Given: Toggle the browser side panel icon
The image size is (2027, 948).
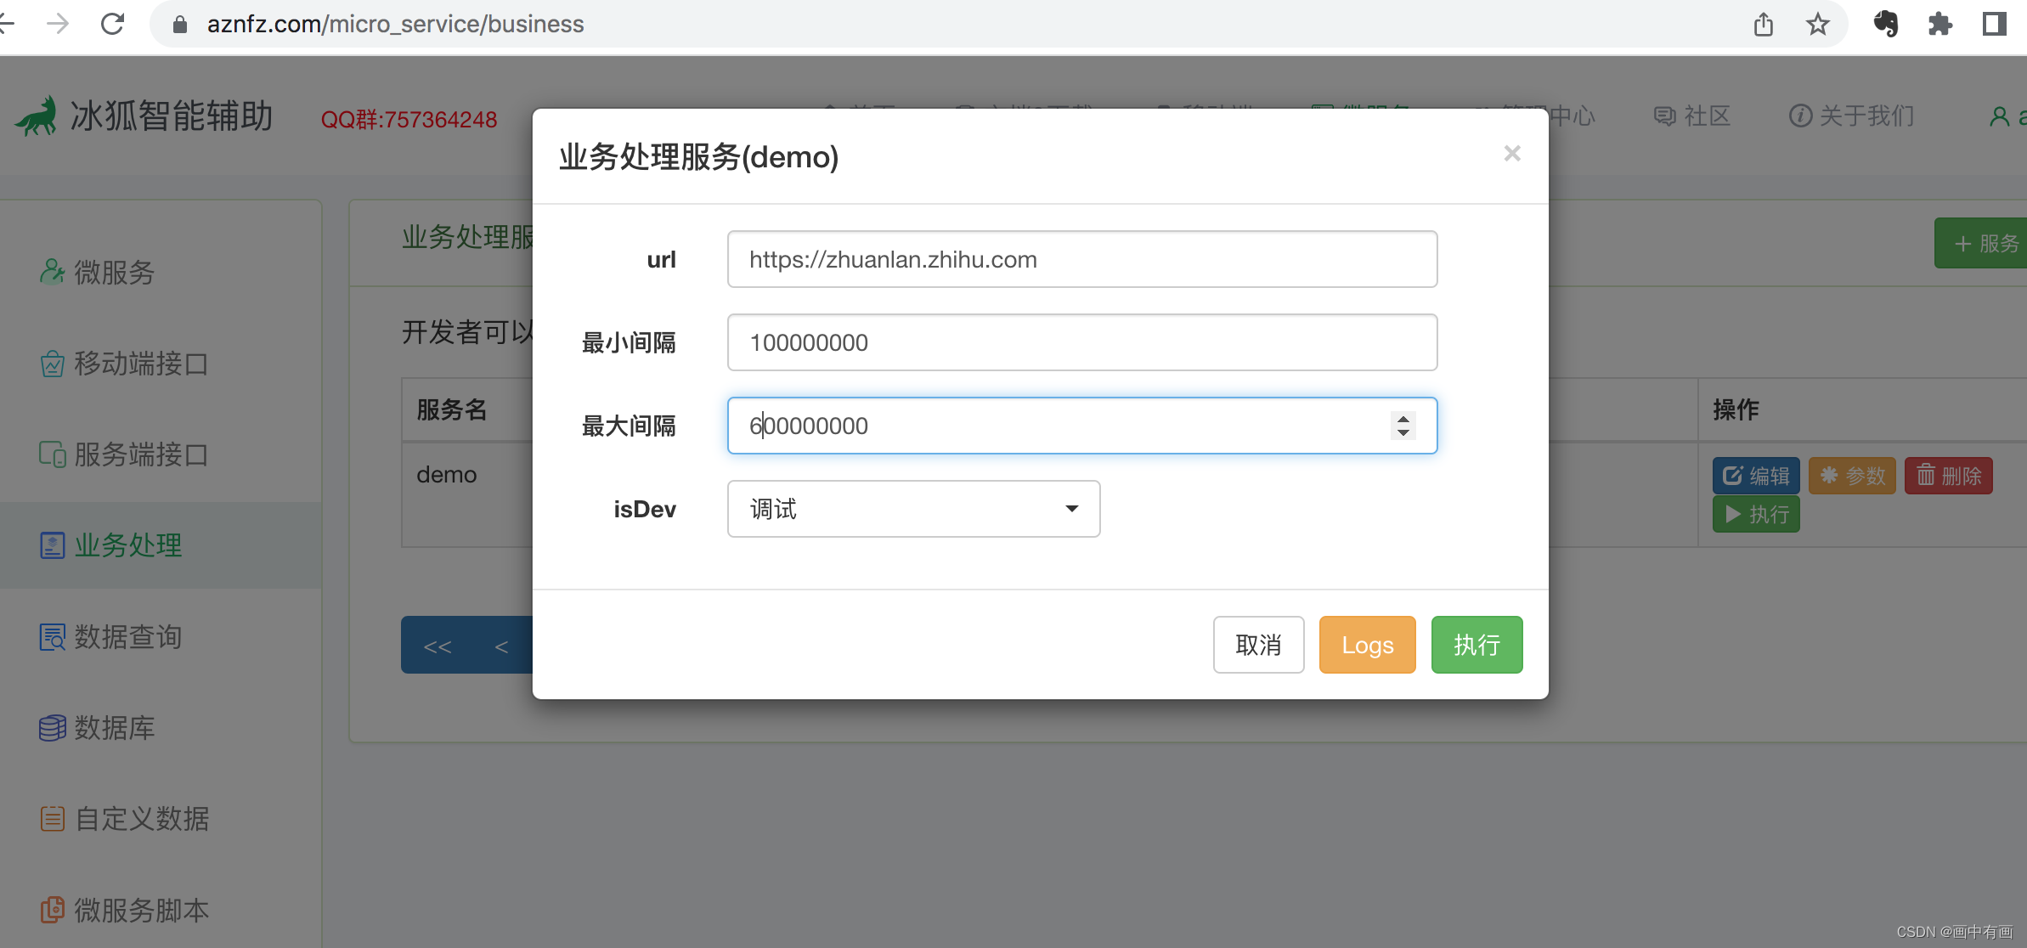Looking at the screenshot, I should [1994, 24].
